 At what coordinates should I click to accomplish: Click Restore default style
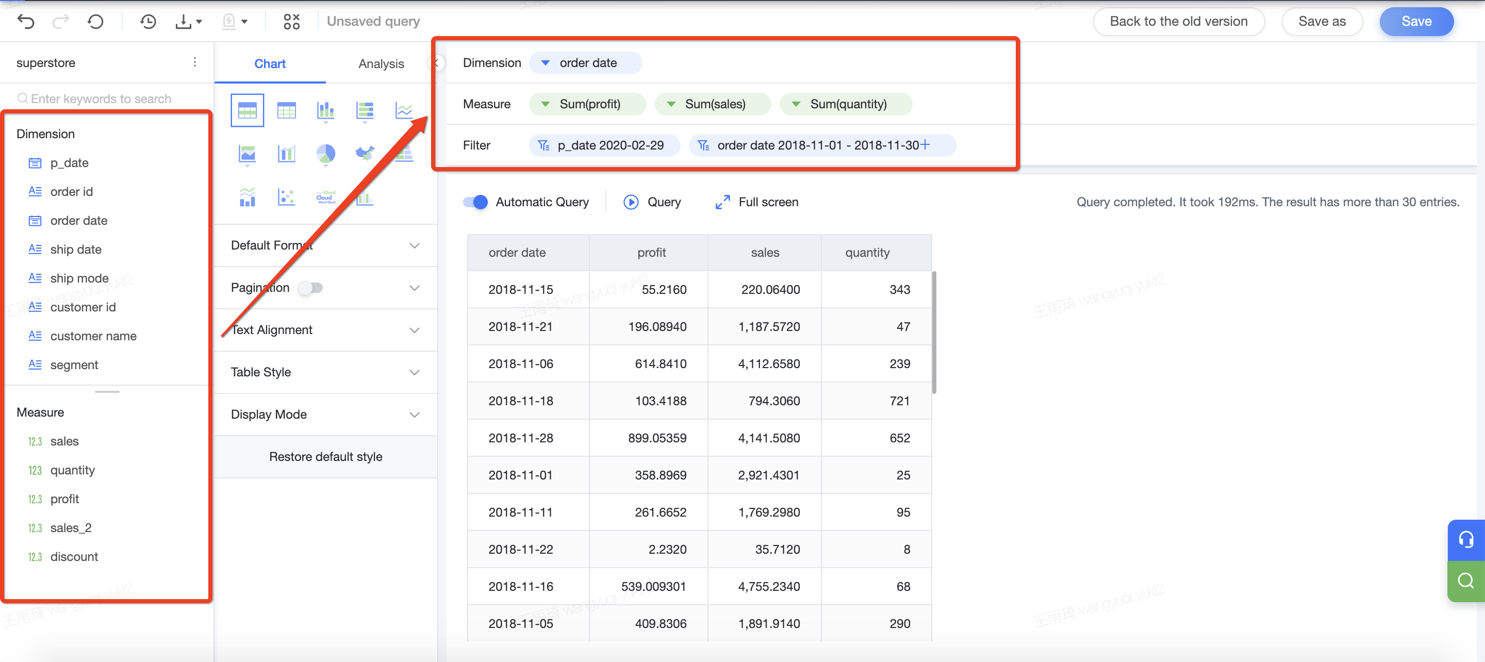coord(326,456)
